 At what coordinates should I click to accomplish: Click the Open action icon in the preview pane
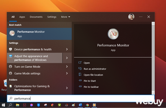tap(80, 63)
